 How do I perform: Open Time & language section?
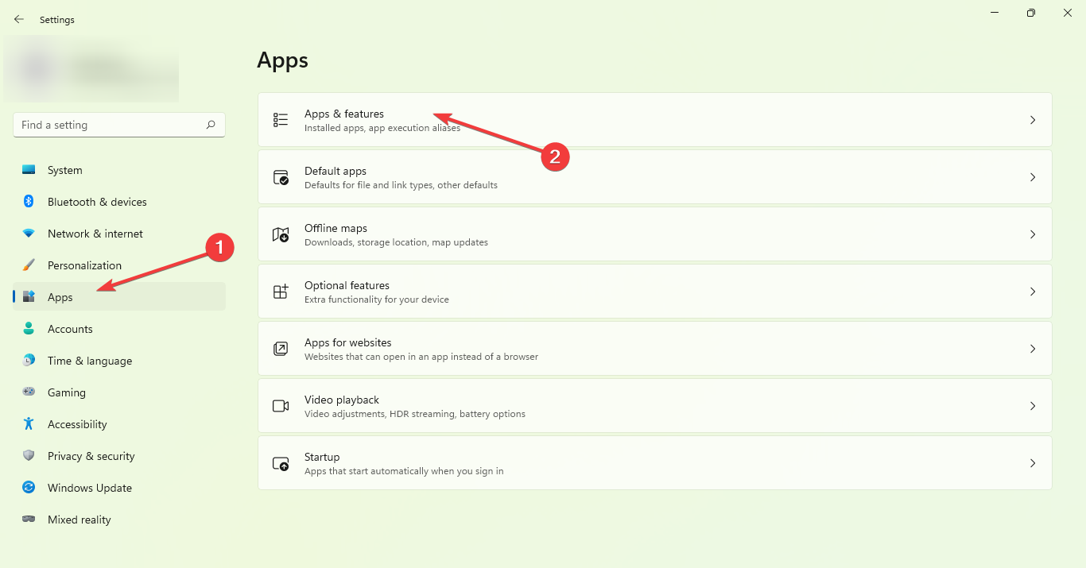119,361
